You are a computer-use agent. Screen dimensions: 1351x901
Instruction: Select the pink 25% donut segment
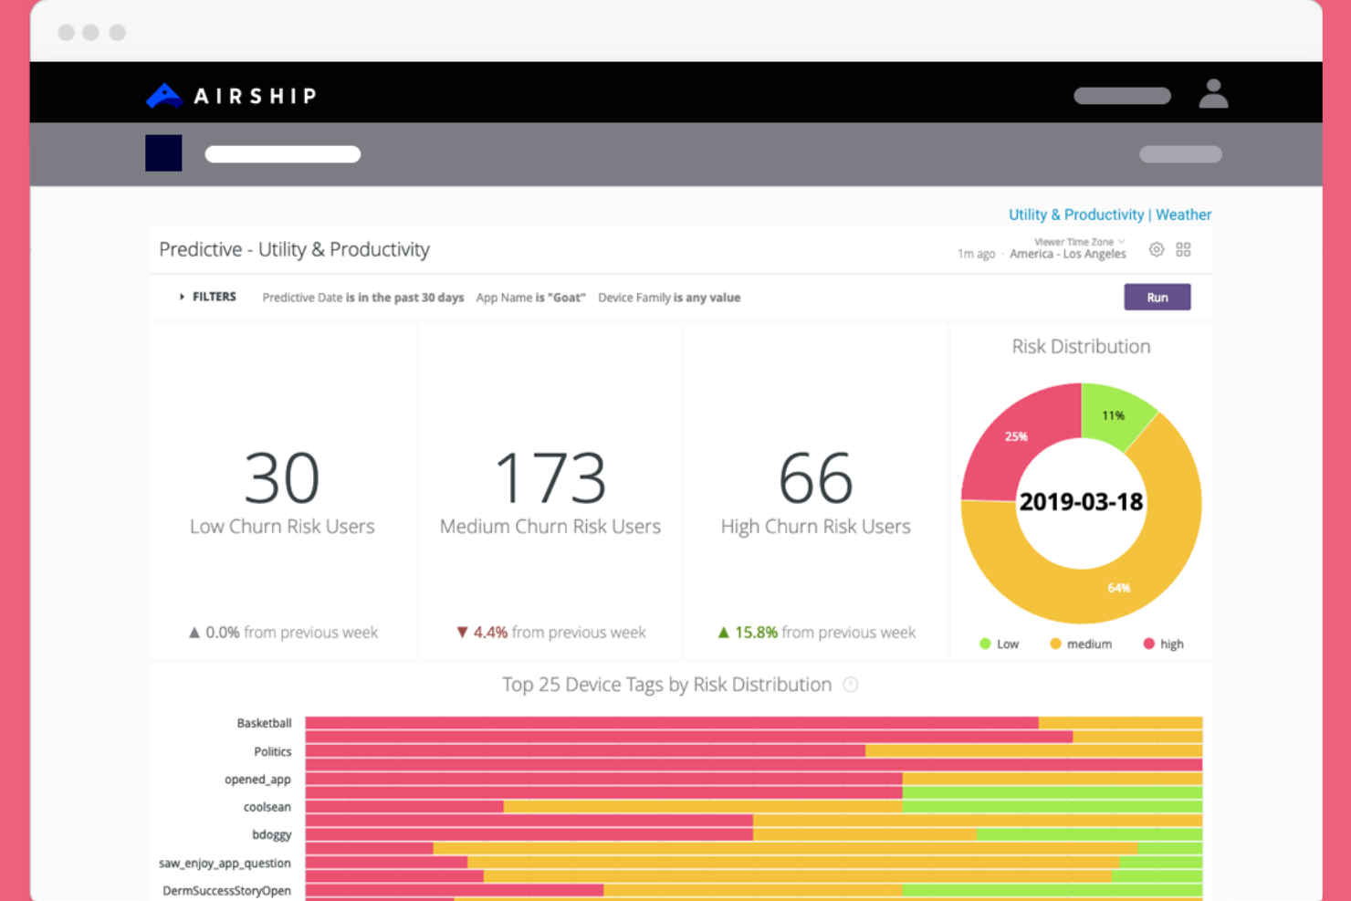(1015, 436)
